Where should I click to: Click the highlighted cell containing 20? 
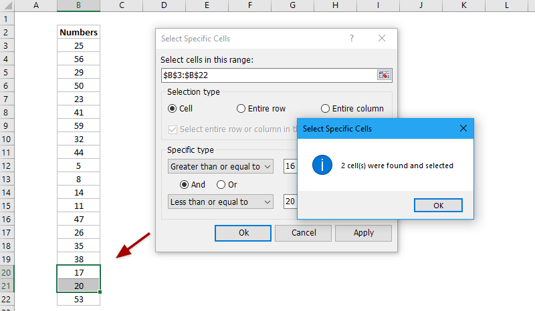(x=78, y=286)
